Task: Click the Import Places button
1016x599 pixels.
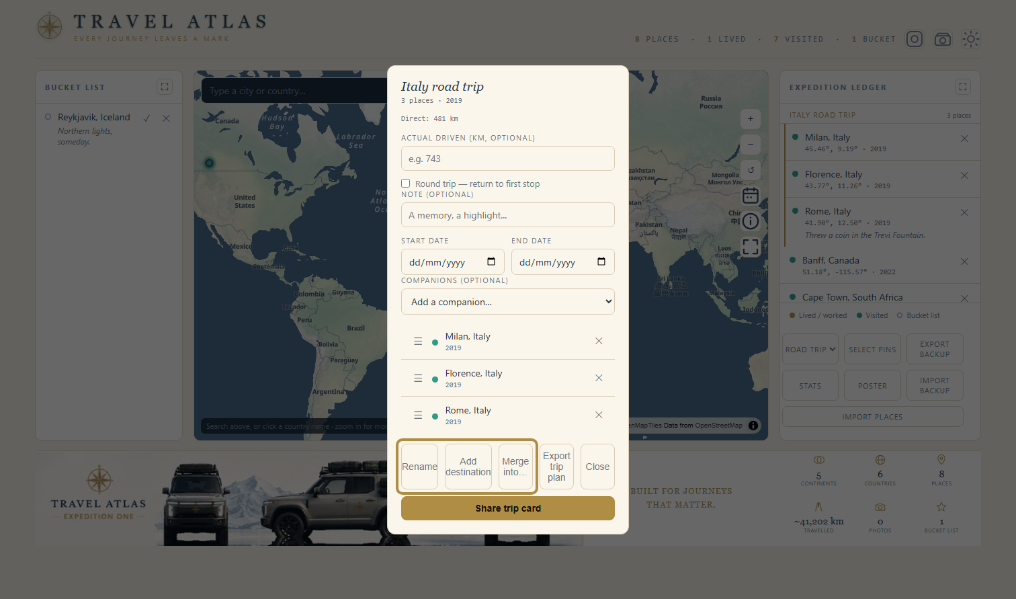Action: 872,416
